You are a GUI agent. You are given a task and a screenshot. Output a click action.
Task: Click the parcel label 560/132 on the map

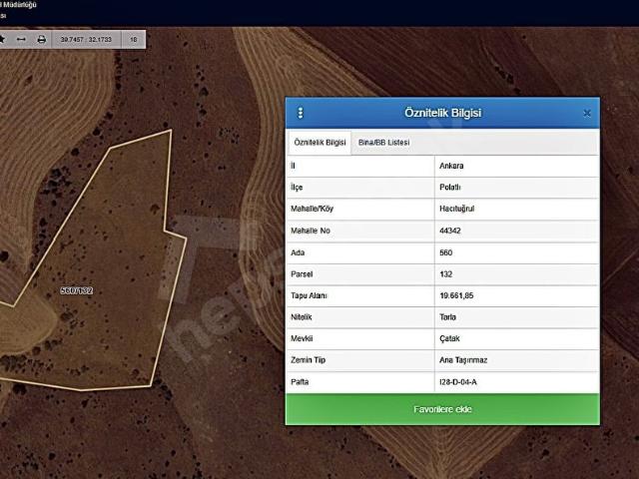point(77,290)
